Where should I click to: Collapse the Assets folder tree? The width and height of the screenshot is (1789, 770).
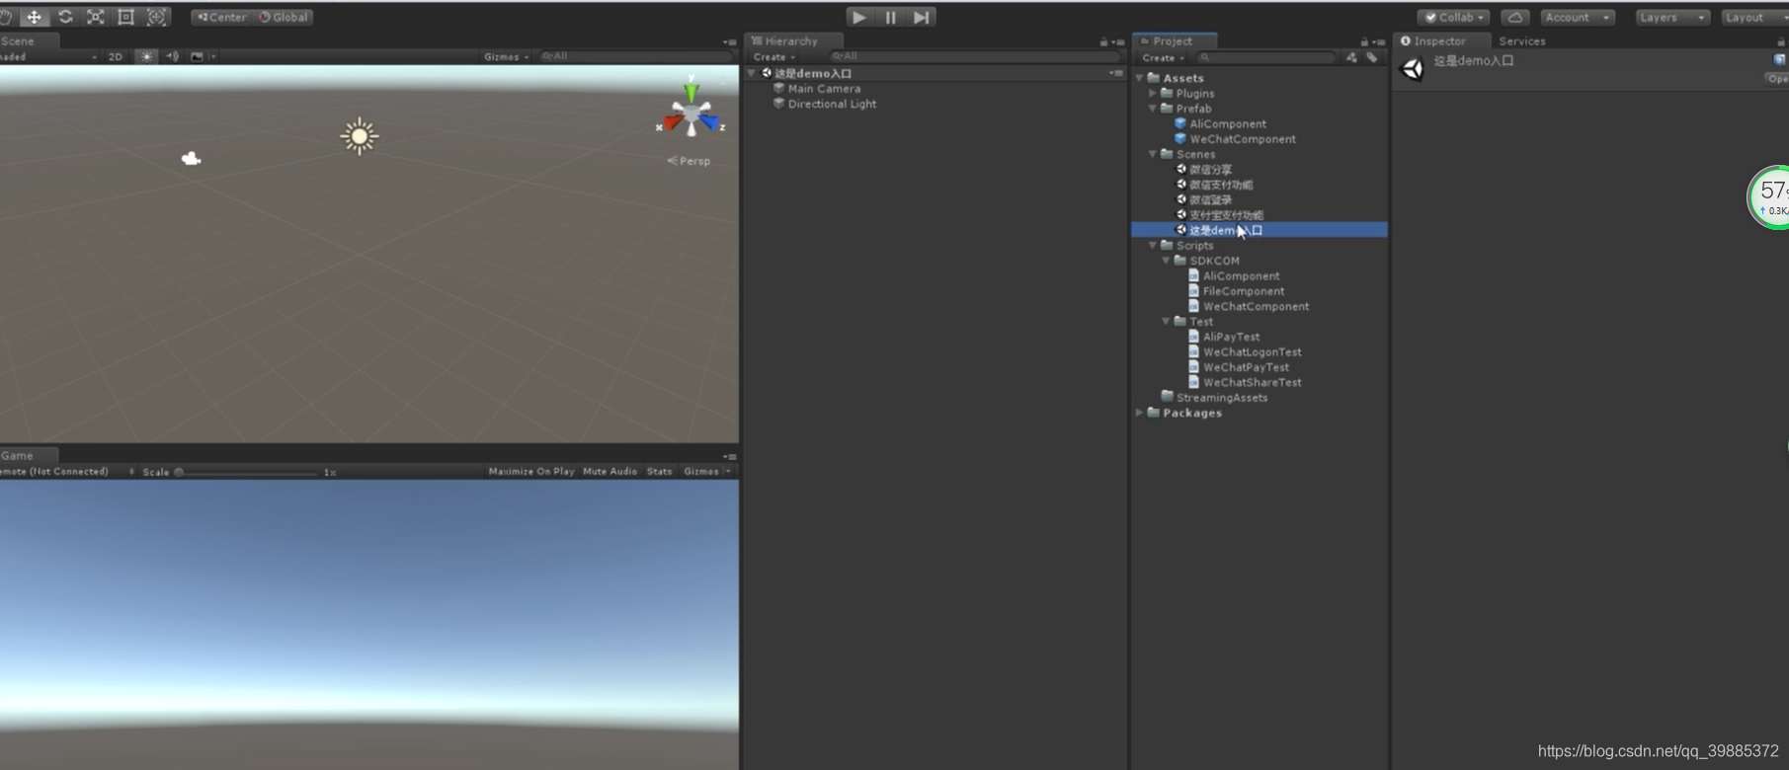tap(1140, 78)
